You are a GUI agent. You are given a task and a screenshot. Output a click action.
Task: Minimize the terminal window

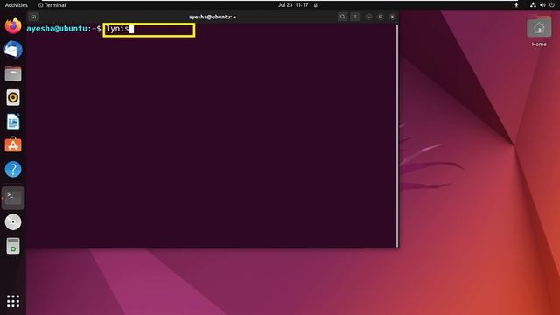coord(368,17)
